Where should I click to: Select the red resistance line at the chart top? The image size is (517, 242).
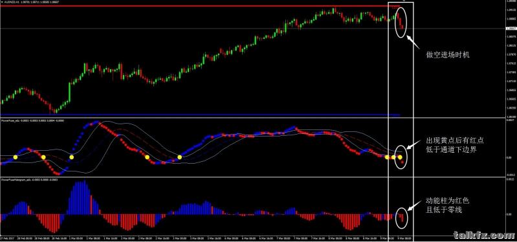point(200,6)
